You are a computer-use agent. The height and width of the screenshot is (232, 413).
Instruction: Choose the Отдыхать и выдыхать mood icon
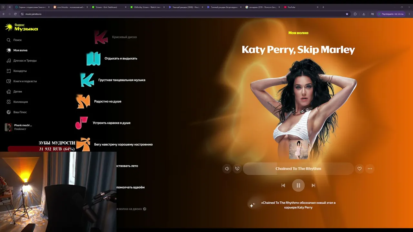[x=94, y=59]
